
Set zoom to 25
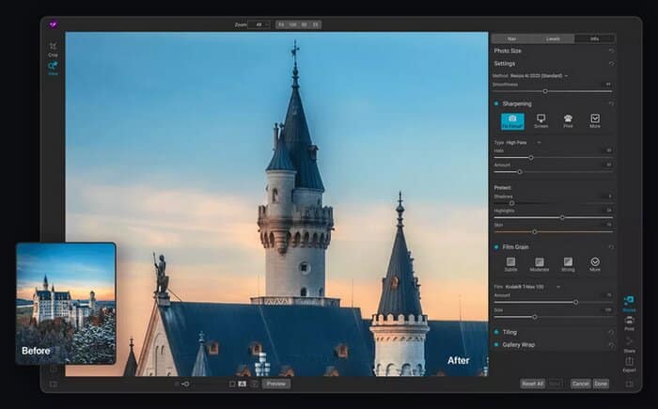[315, 24]
